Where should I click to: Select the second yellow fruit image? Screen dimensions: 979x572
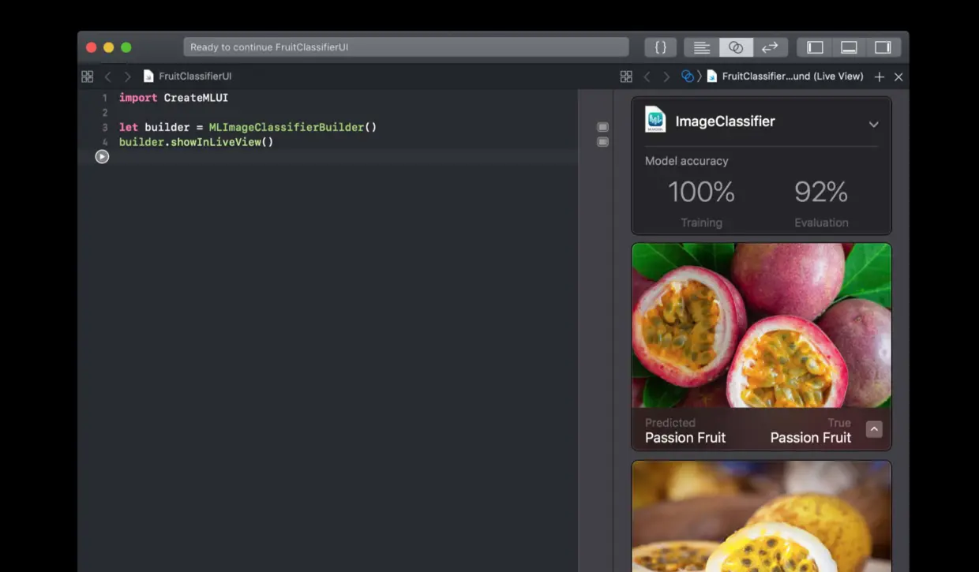pyautogui.click(x=761, y=516)
